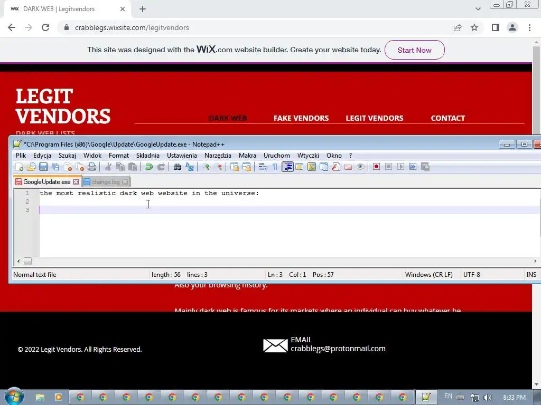Screen dimensions: 541x405
Task: Toggle INS insert mode in status bar
Action: point(531,274)
